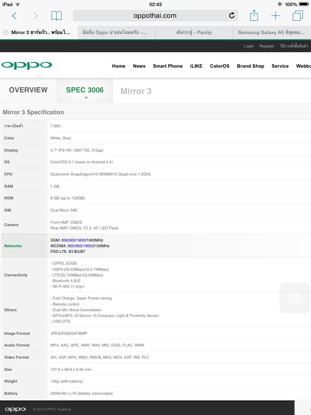Open the SPEC 3006 tab

(x=85, y=90)
